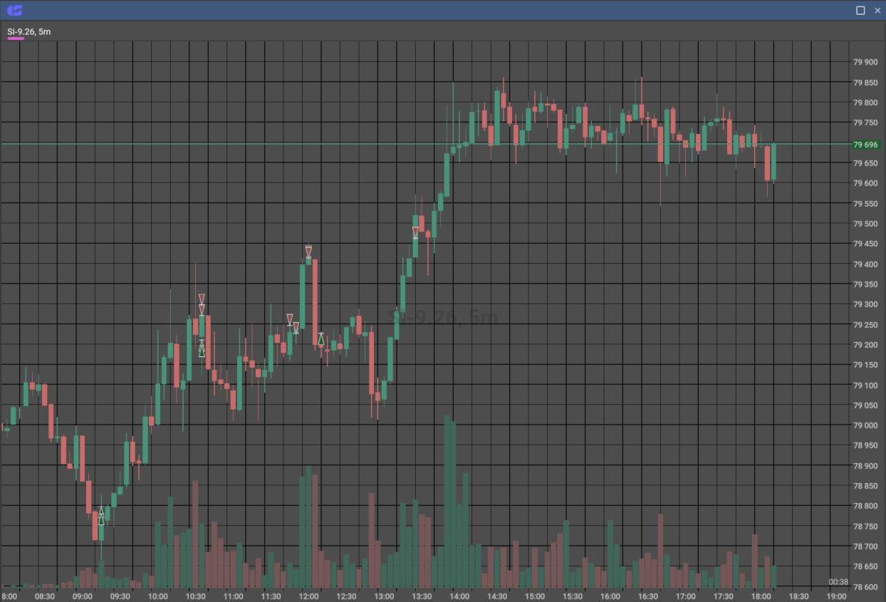Select the lower buy marker under 10:35 candle

coord(202,351)
